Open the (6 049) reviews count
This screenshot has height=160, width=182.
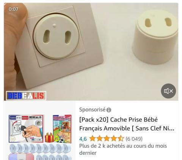(134, 139)
